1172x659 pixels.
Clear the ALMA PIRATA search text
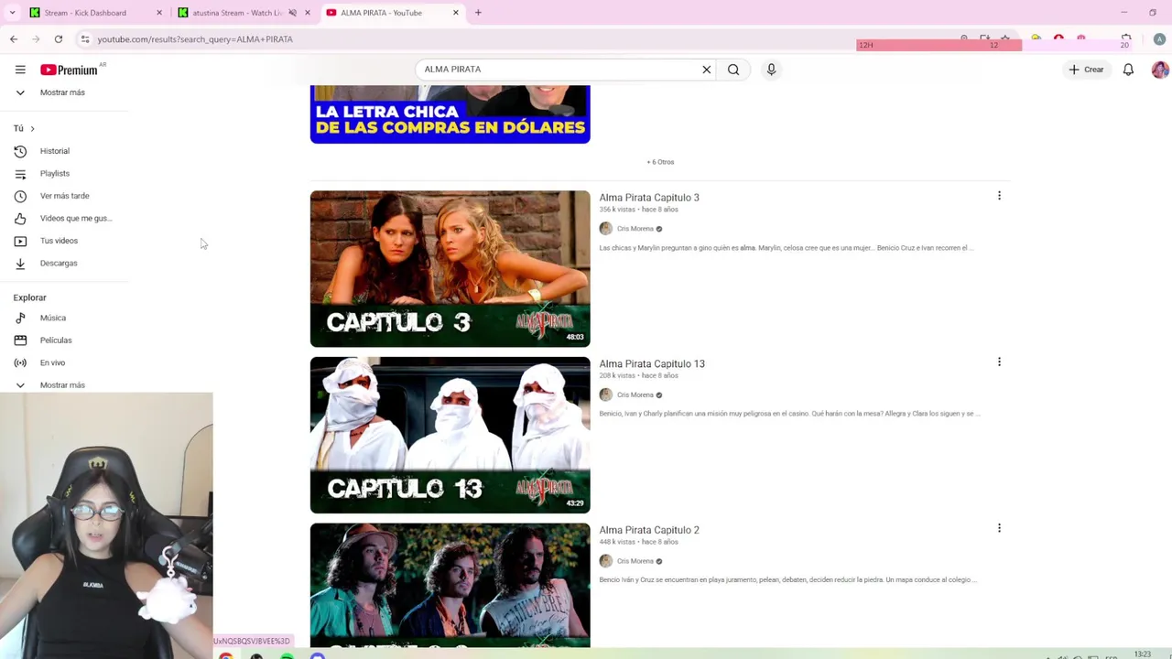pos(706,70)
